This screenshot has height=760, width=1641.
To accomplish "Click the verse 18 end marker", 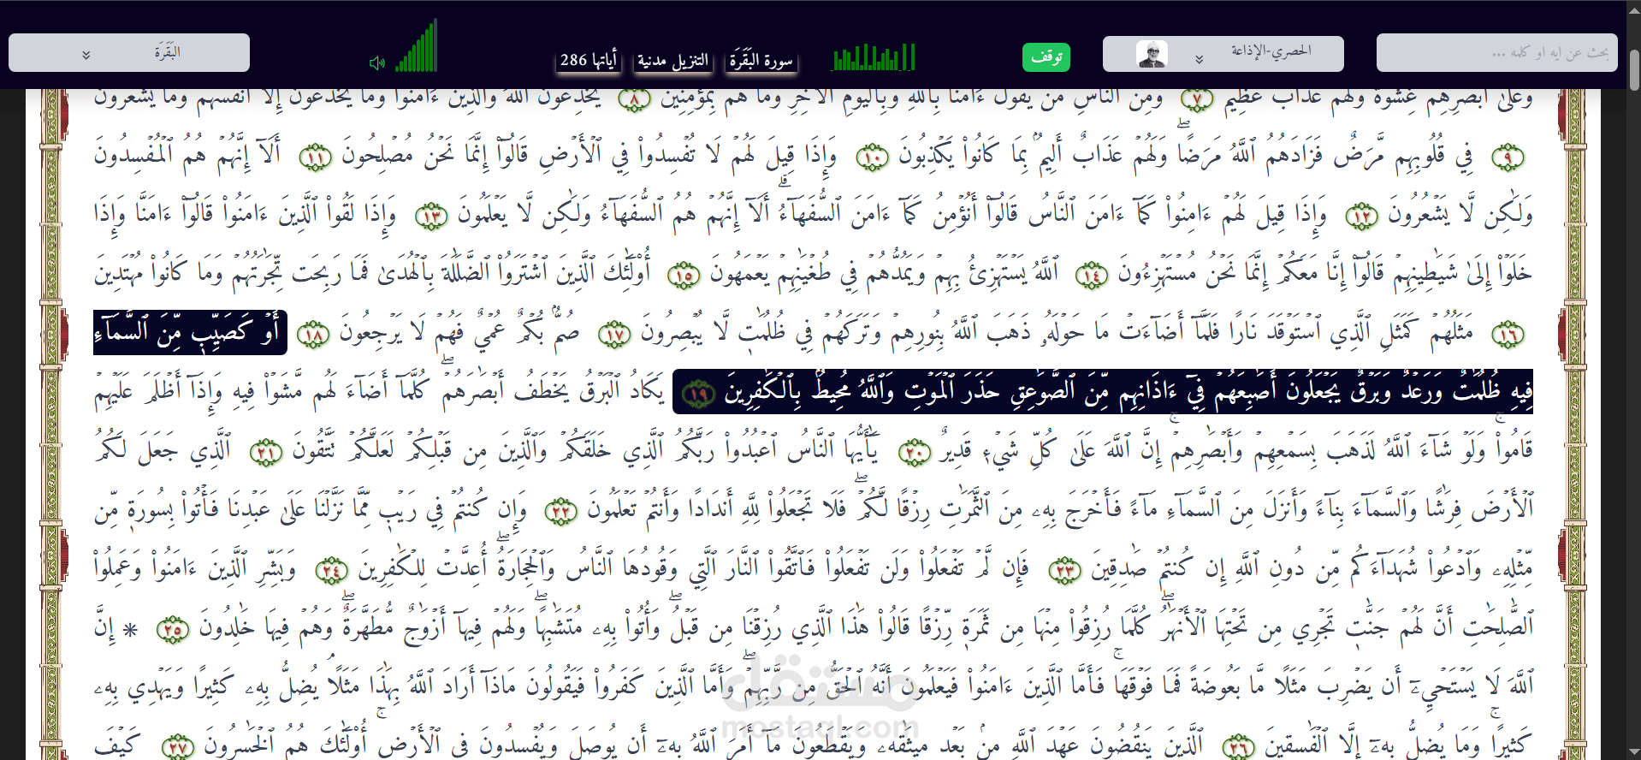I will click(313, 335).
